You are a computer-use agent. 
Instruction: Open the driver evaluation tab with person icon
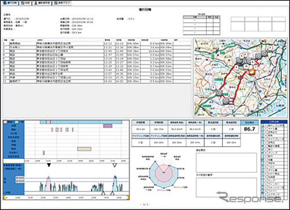42,3
